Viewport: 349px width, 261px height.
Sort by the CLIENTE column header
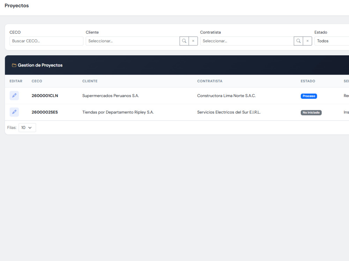tap(90, 81)
